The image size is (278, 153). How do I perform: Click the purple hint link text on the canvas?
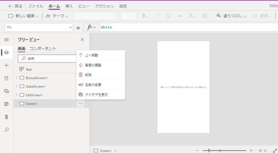183,87
